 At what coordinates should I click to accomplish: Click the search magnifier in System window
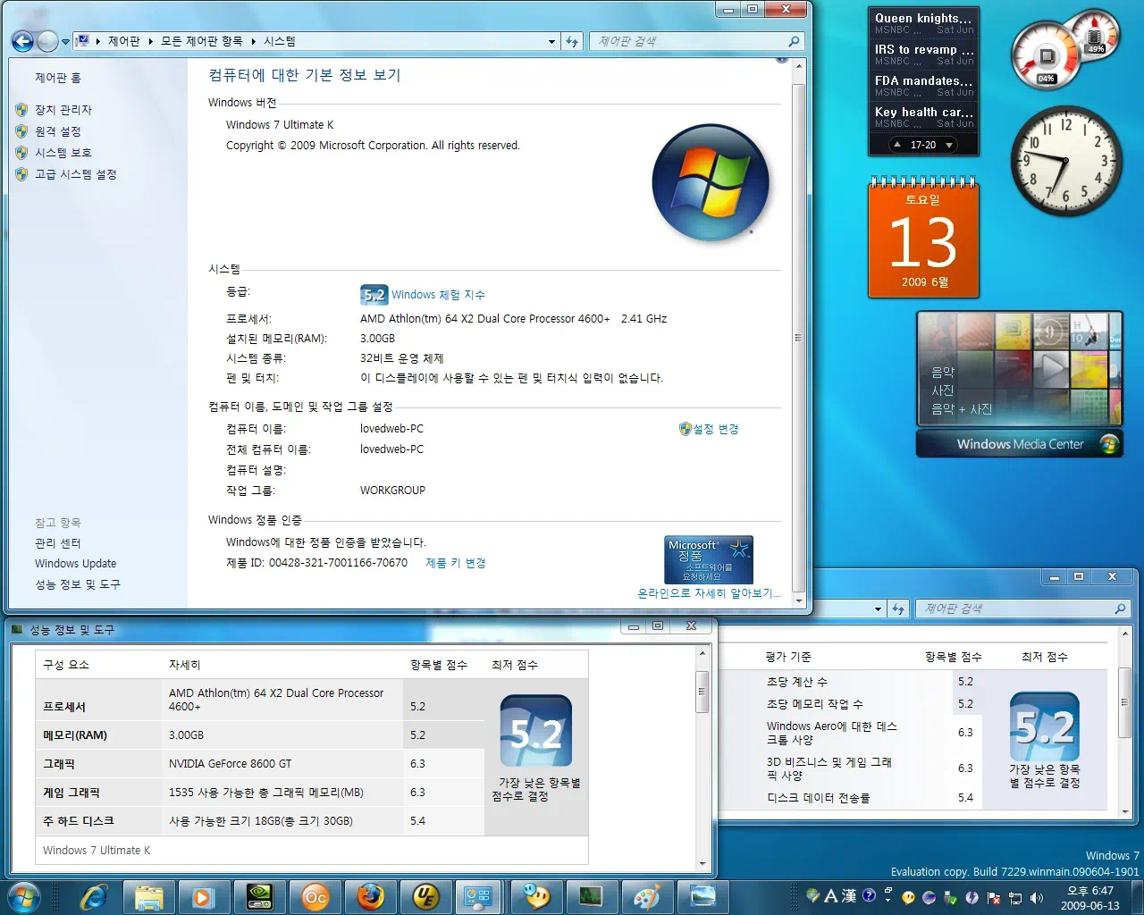(x=794, y=41)
